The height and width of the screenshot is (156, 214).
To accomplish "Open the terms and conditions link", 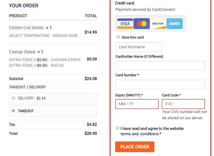I will [x=140, y=134].
